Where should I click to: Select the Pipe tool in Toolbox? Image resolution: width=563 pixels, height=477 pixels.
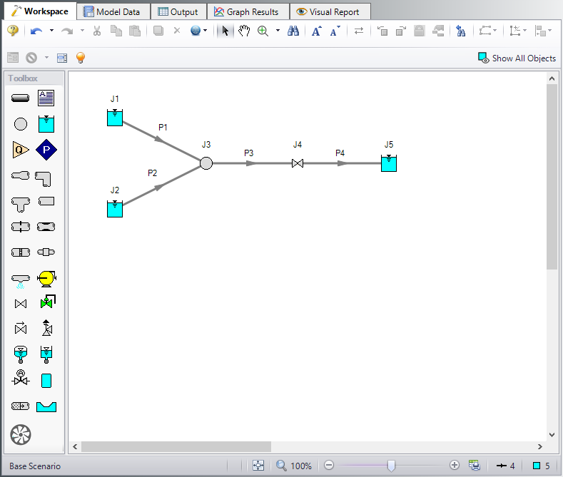pos(21,97)
